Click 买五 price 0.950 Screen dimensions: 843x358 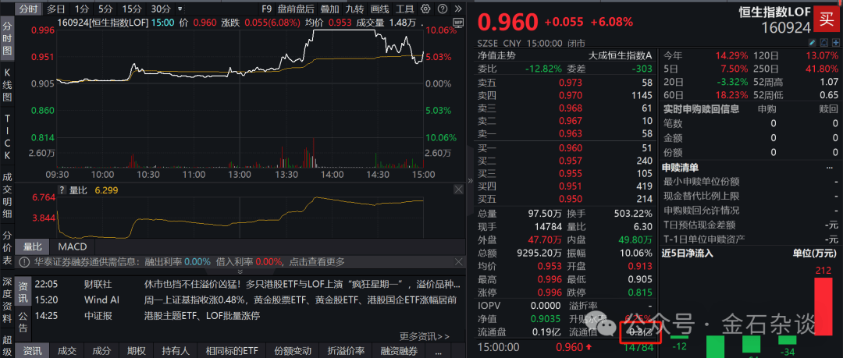click(571, 199)
